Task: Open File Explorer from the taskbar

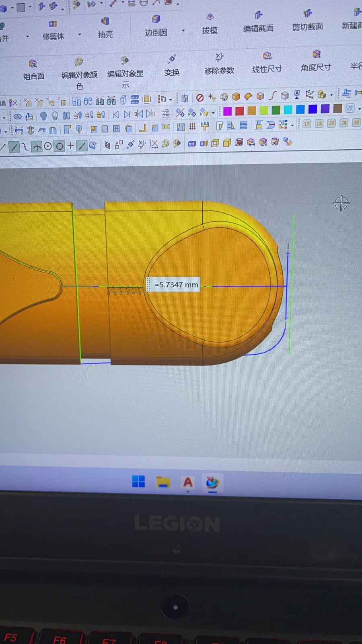Action: pyautogui.click(x=163, y=482)
